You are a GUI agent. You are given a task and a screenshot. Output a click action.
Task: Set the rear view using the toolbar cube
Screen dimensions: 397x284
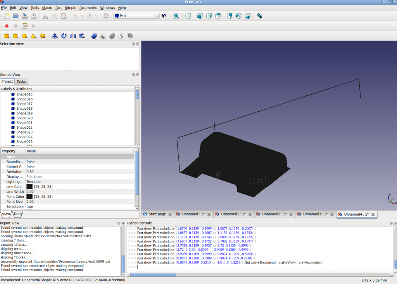click(230, 16)
